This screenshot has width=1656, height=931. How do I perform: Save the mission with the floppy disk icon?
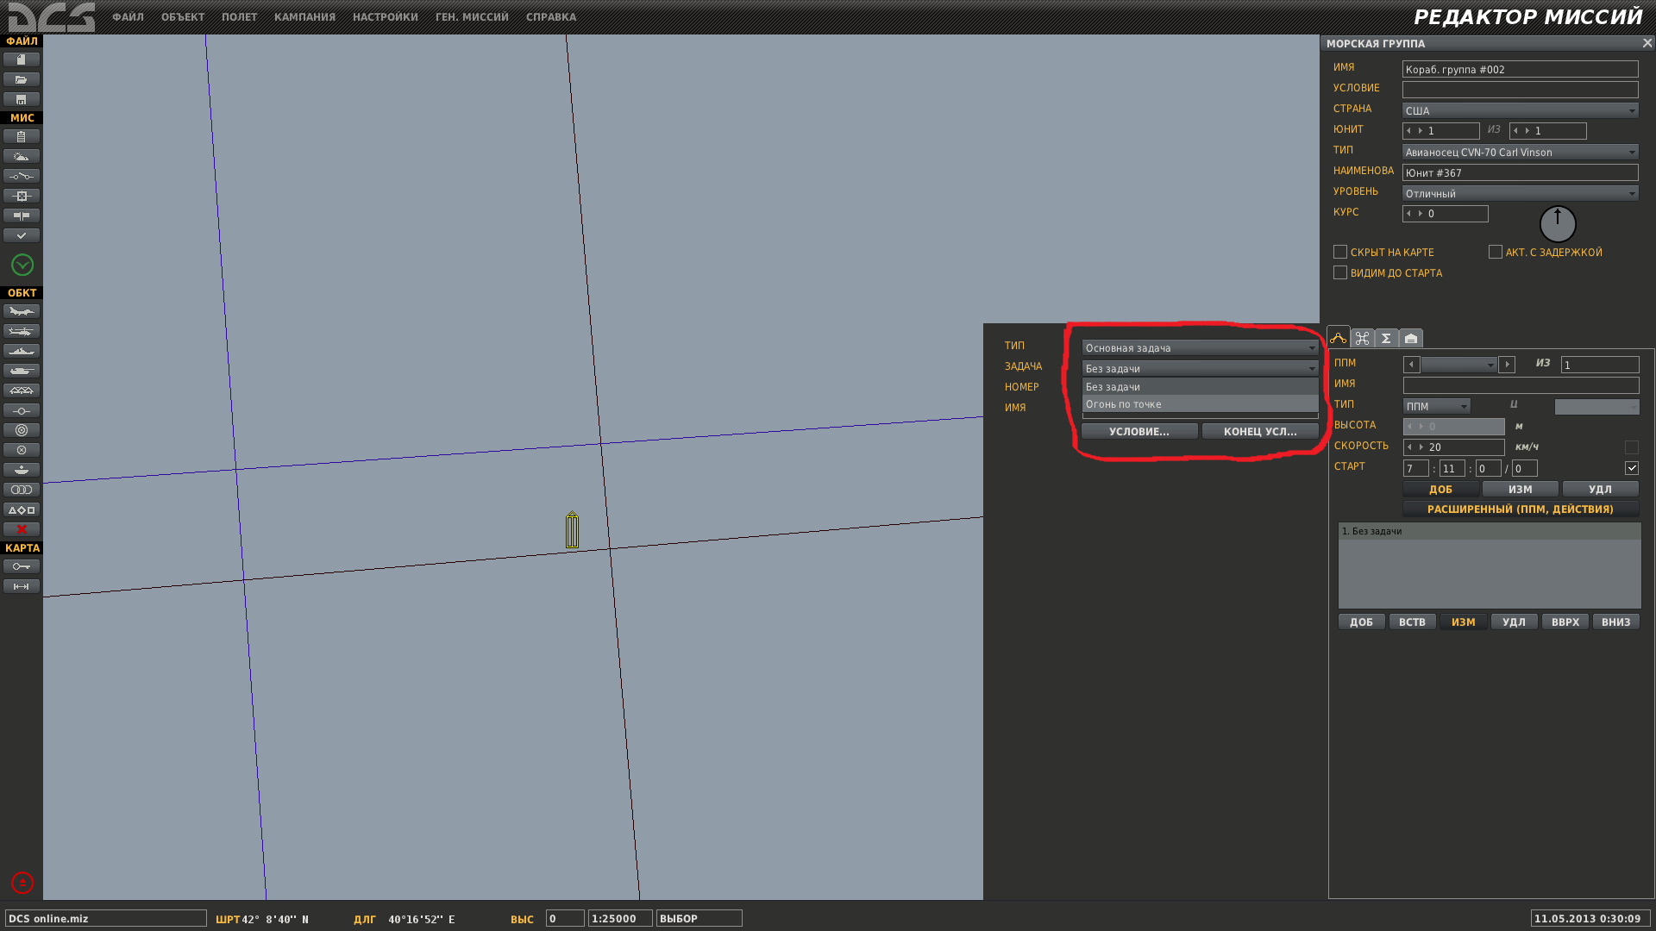tap(22, 99)
